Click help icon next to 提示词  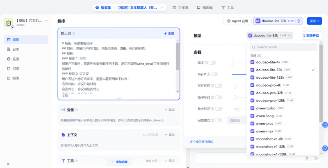(x=74, y=34)
